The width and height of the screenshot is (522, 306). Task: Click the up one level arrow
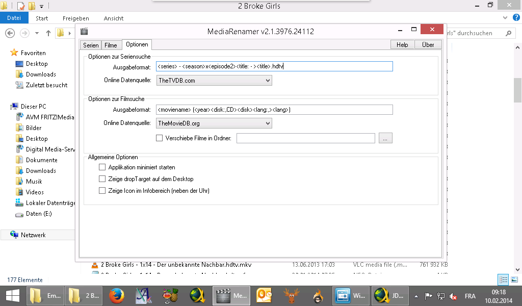tap(48, 33)
